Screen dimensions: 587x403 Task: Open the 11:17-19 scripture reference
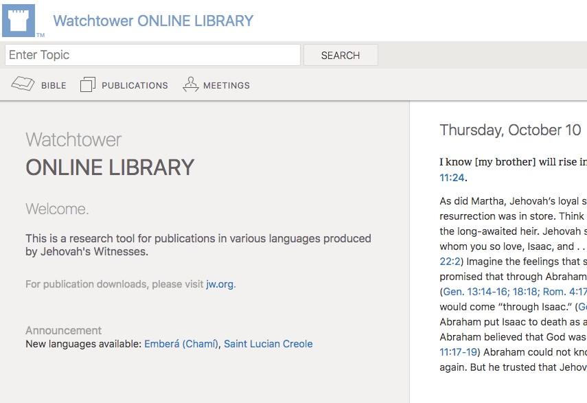coord(459,352)
